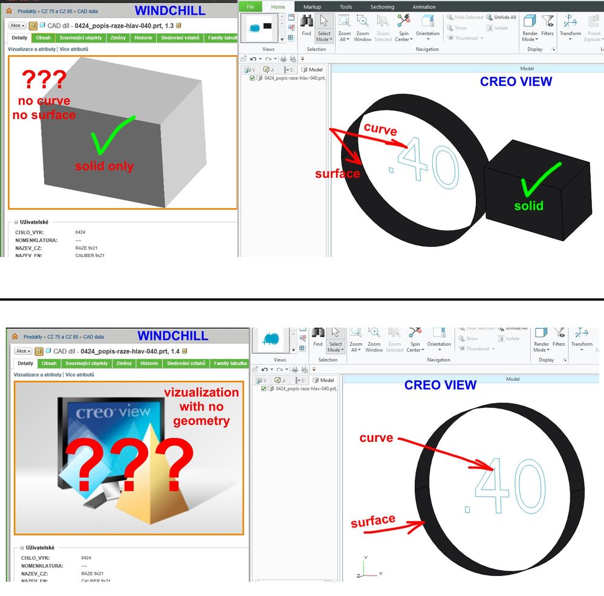Click undo arrow in lower Creo View quick toolbar
This screenshot has height=596, width=604.
click(265, 369)
